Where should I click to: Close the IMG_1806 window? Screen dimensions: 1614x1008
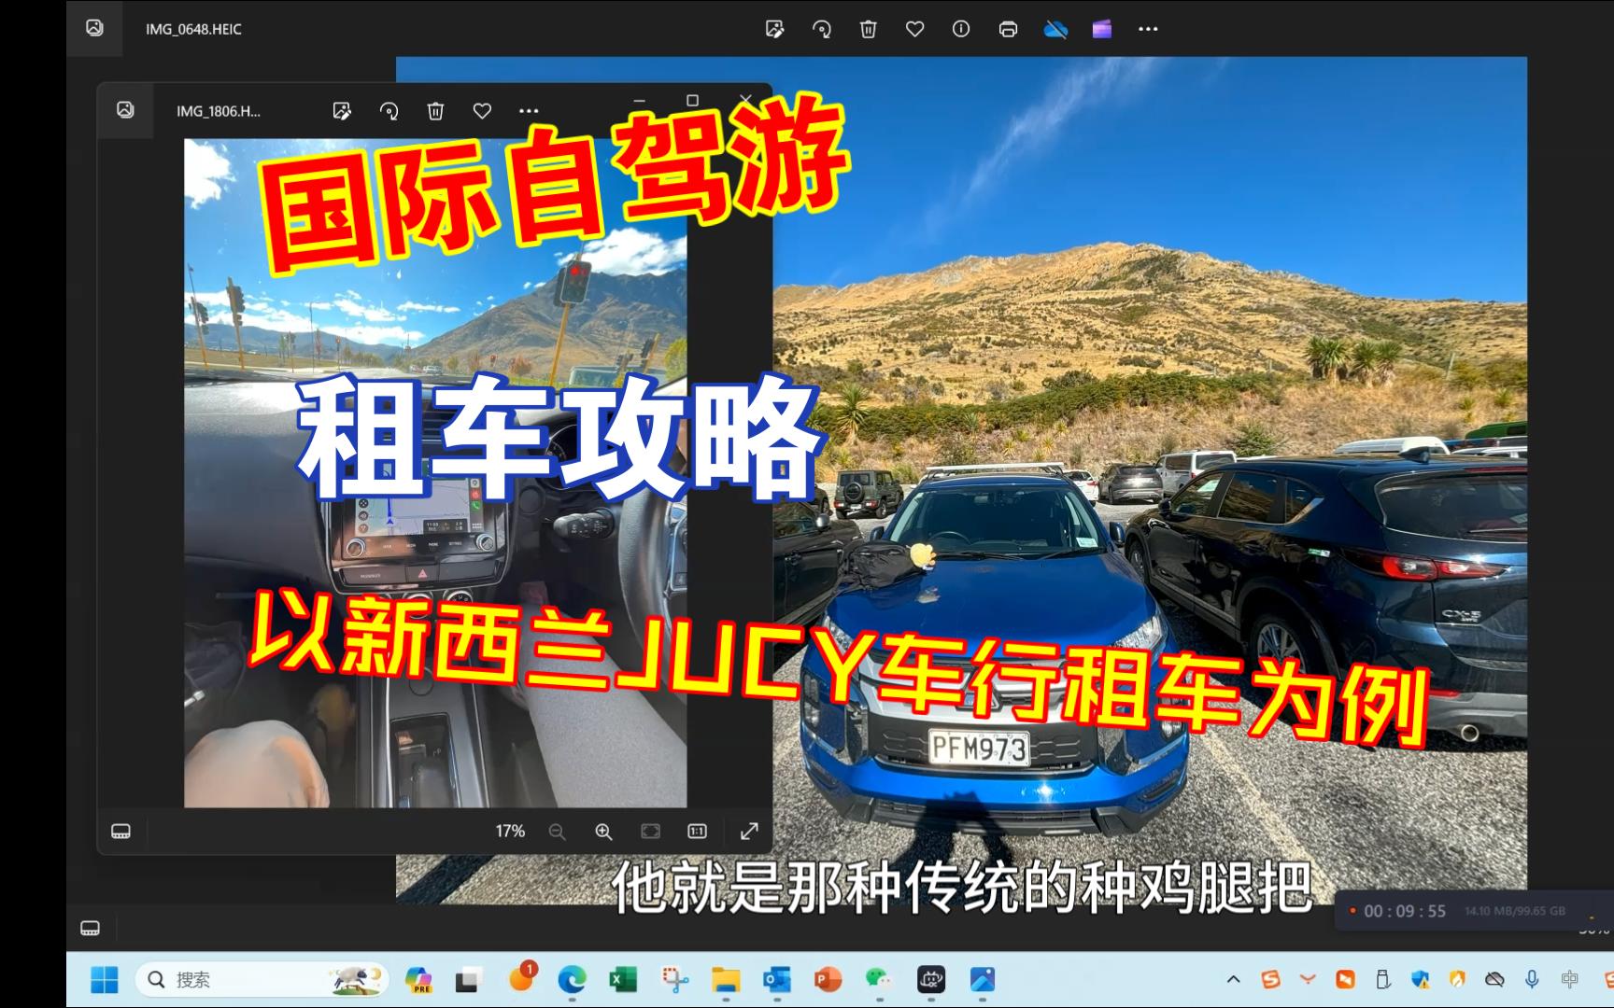coord(745,99)
